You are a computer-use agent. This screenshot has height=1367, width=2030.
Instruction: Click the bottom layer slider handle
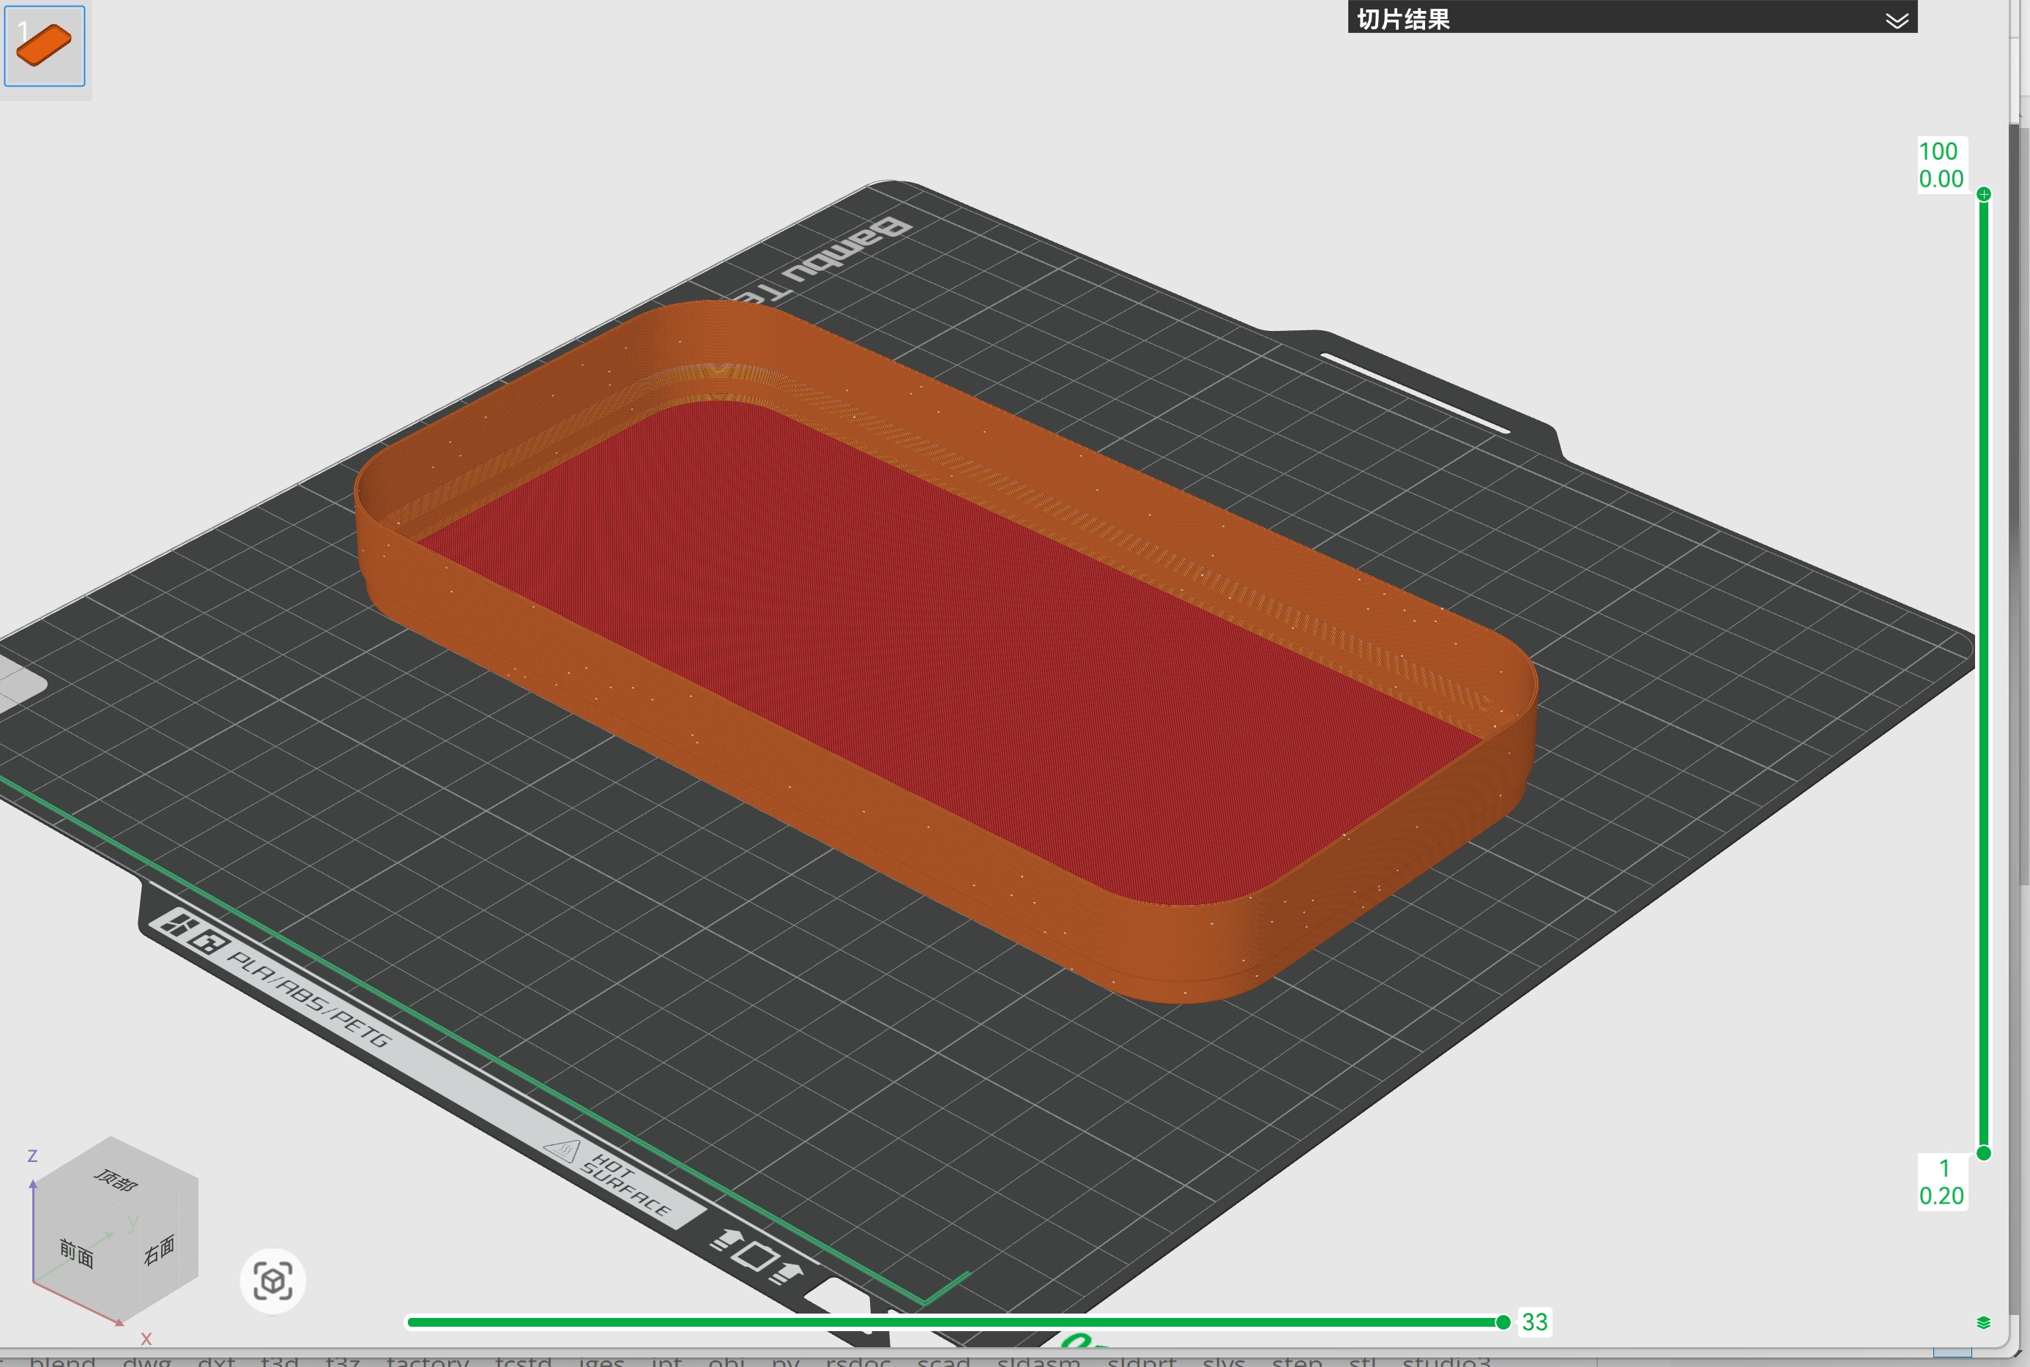[1984, 1153]
